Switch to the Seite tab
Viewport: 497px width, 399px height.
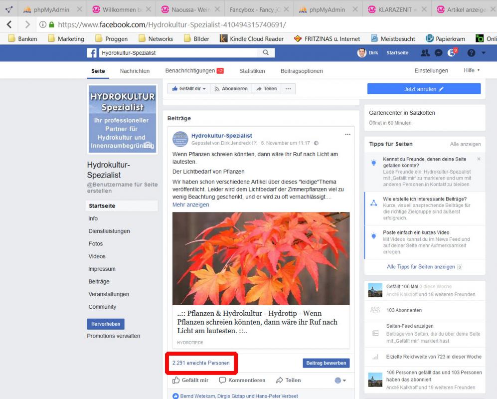(x=98, y=71)
